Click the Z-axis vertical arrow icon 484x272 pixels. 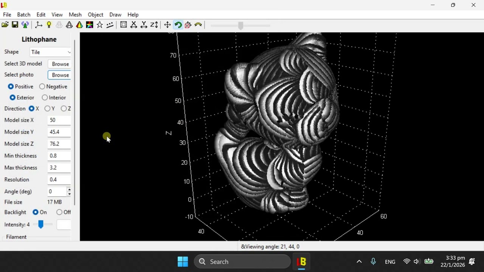154,25
